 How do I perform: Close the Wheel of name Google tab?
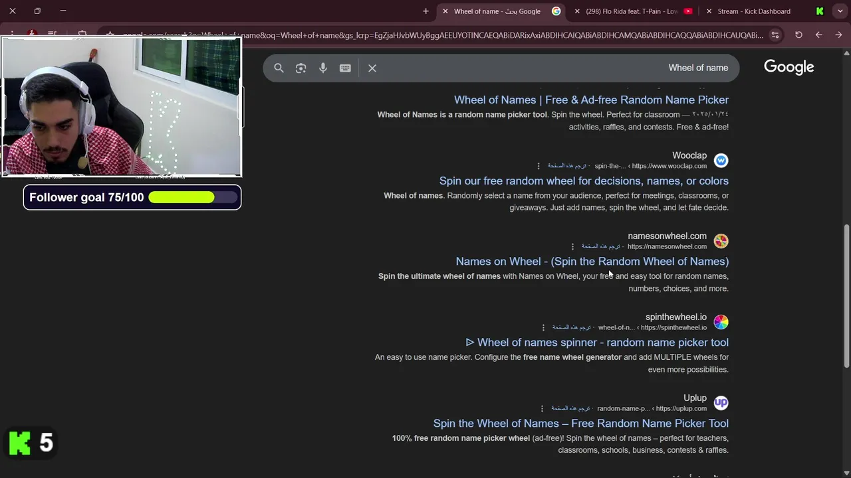click(445, 11)
